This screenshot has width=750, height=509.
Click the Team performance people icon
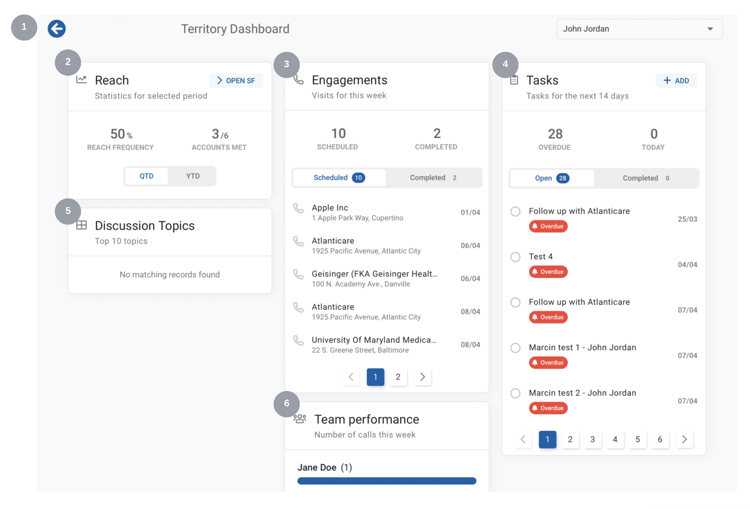click(x=300, y=419)
